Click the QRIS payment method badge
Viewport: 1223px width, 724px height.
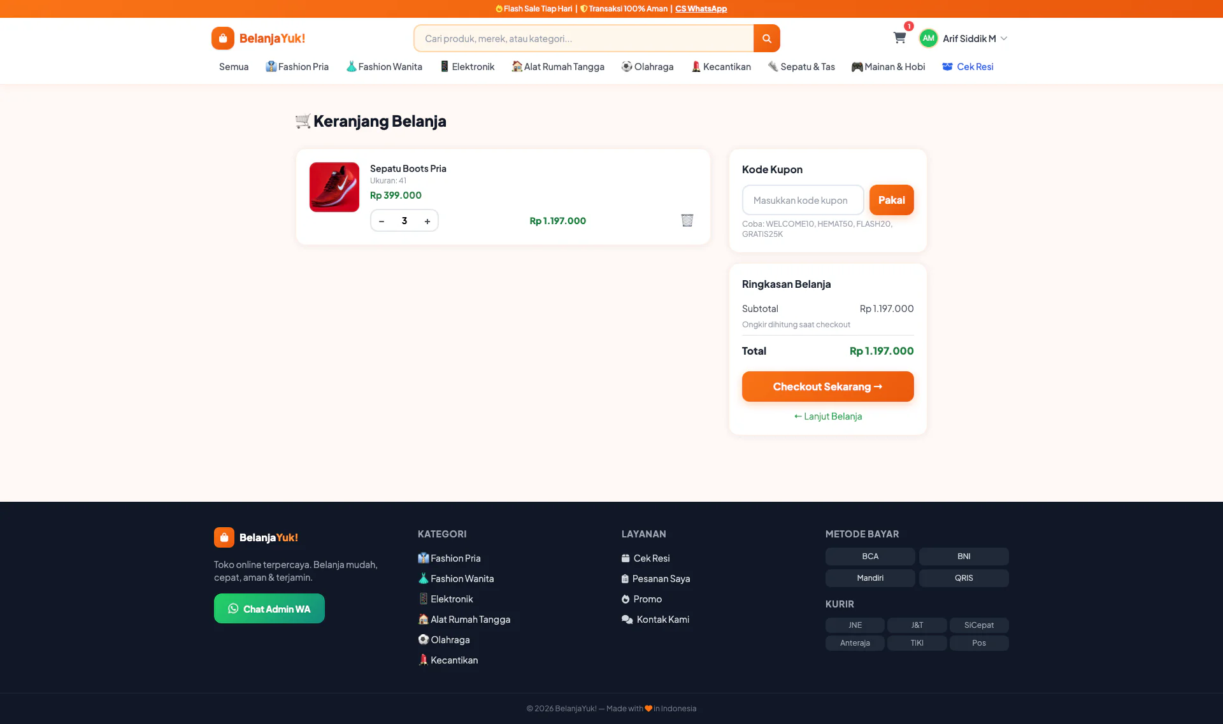(964, 578)
